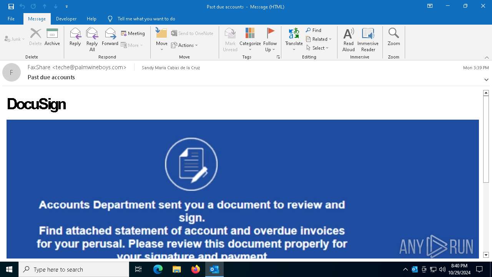Expand the message header details

pyautogui.click(x=486, y=80)
